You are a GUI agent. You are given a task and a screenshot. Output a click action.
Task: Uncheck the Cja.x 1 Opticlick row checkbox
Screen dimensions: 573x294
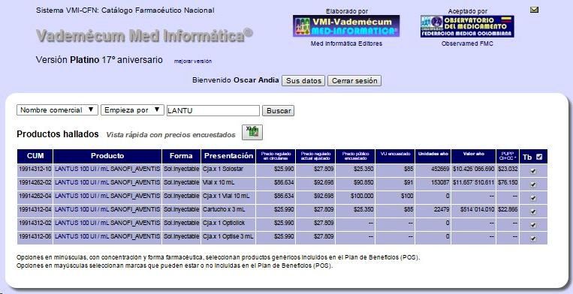point(533,225)
